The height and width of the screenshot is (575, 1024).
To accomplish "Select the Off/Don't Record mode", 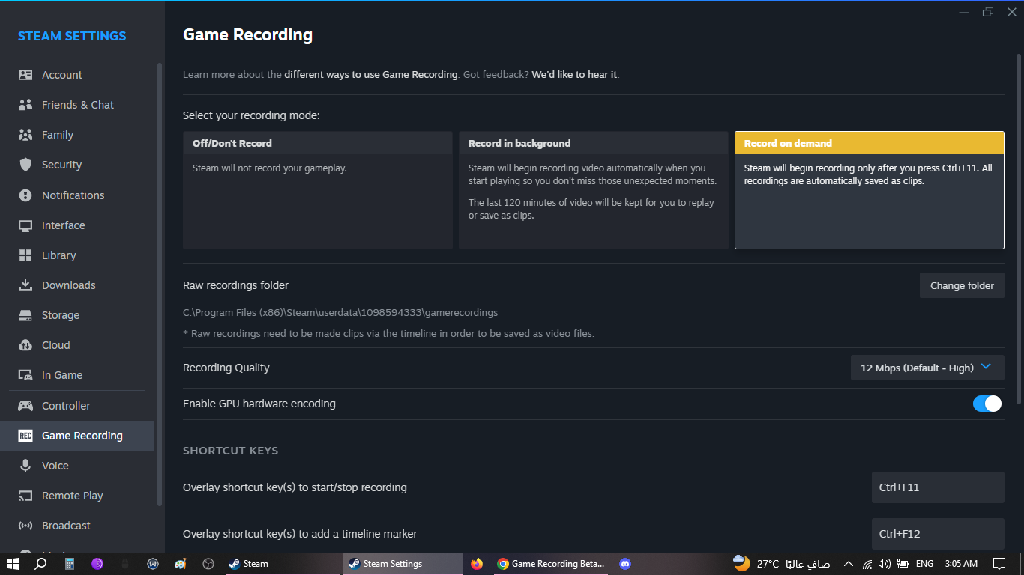I will (x=318, y=190).
